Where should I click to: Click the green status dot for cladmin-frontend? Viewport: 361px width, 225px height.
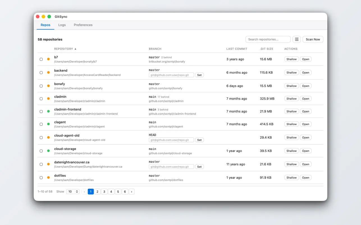[x=48, y=111]
